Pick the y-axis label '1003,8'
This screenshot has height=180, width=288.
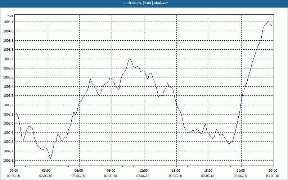(x=8, y=50)
